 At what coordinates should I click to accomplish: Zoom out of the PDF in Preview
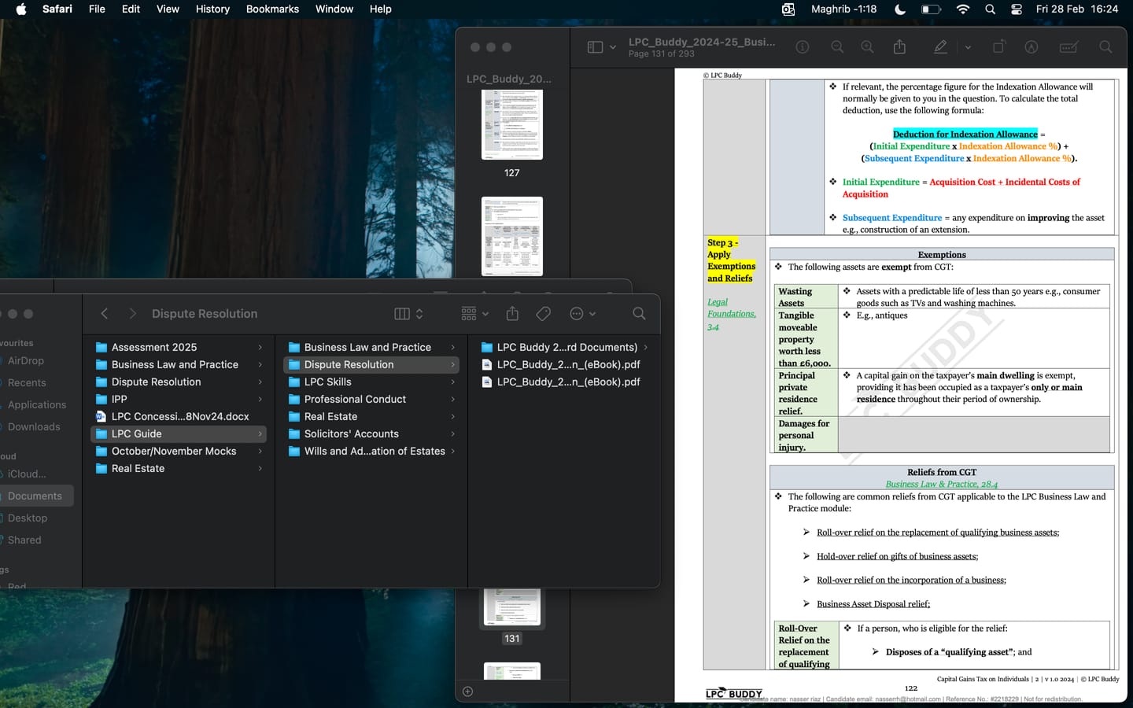[837, 47]
